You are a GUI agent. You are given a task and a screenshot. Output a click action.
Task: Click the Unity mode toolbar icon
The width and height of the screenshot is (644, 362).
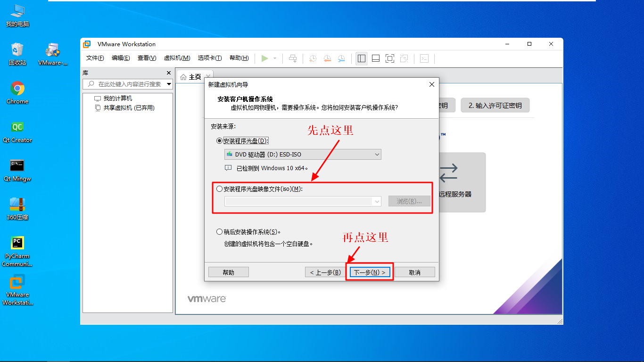click(404, 58)
